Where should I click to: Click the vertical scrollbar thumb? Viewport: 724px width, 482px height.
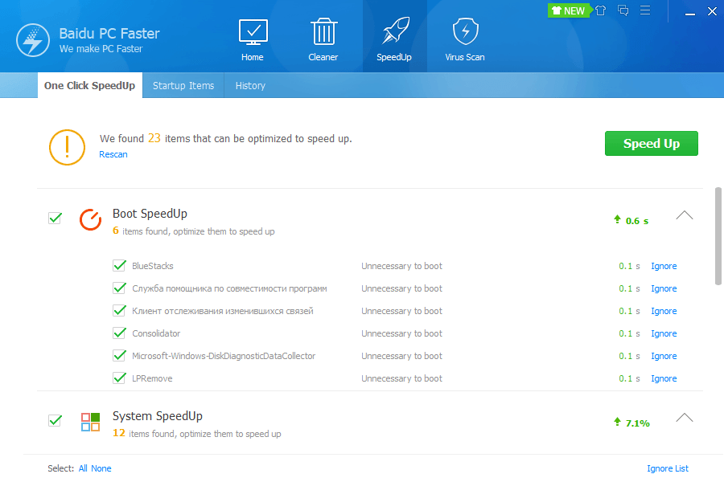pos(718,236)
